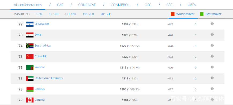Jump to positions 201-211
The image size is (233, 105).
pyautogui.click(x=106, y=14)
